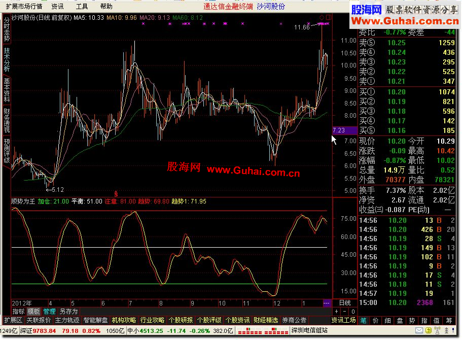This screenshot has width=462, height=340.
Task: Open the 个股评级 bottom tab
Action: point(209,320)
